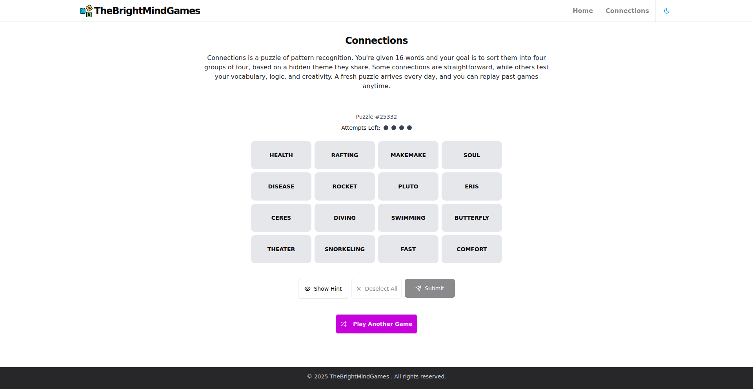
Task: Select the SNORKELING word tile
Action: click(x=344, y=249)
